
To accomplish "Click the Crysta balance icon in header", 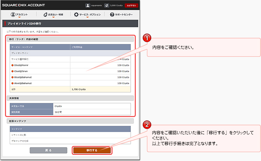I will point(107,5).
